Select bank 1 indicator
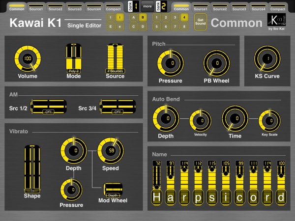 (133, 6)
